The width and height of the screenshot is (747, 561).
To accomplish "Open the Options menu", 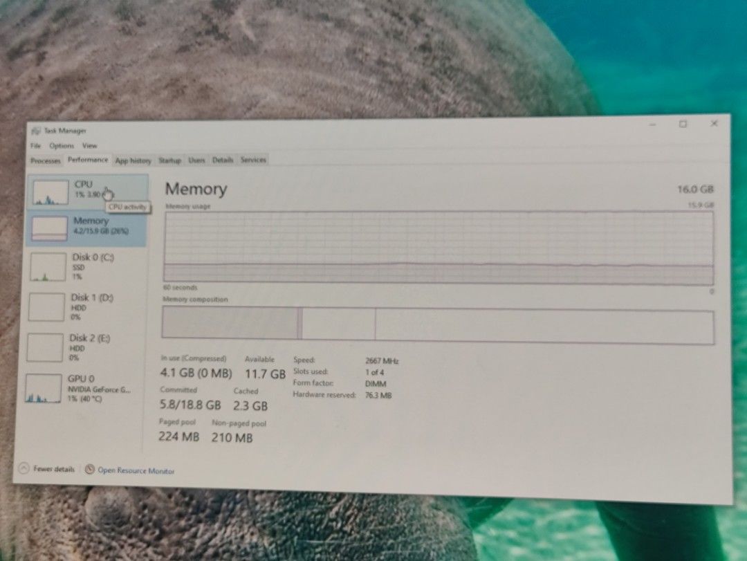I will (62, 145).
